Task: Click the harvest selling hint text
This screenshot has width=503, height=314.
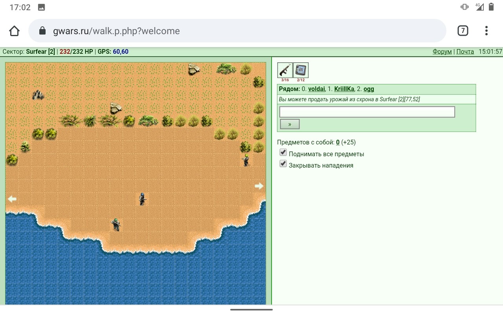Action: (x=349, y=99)
